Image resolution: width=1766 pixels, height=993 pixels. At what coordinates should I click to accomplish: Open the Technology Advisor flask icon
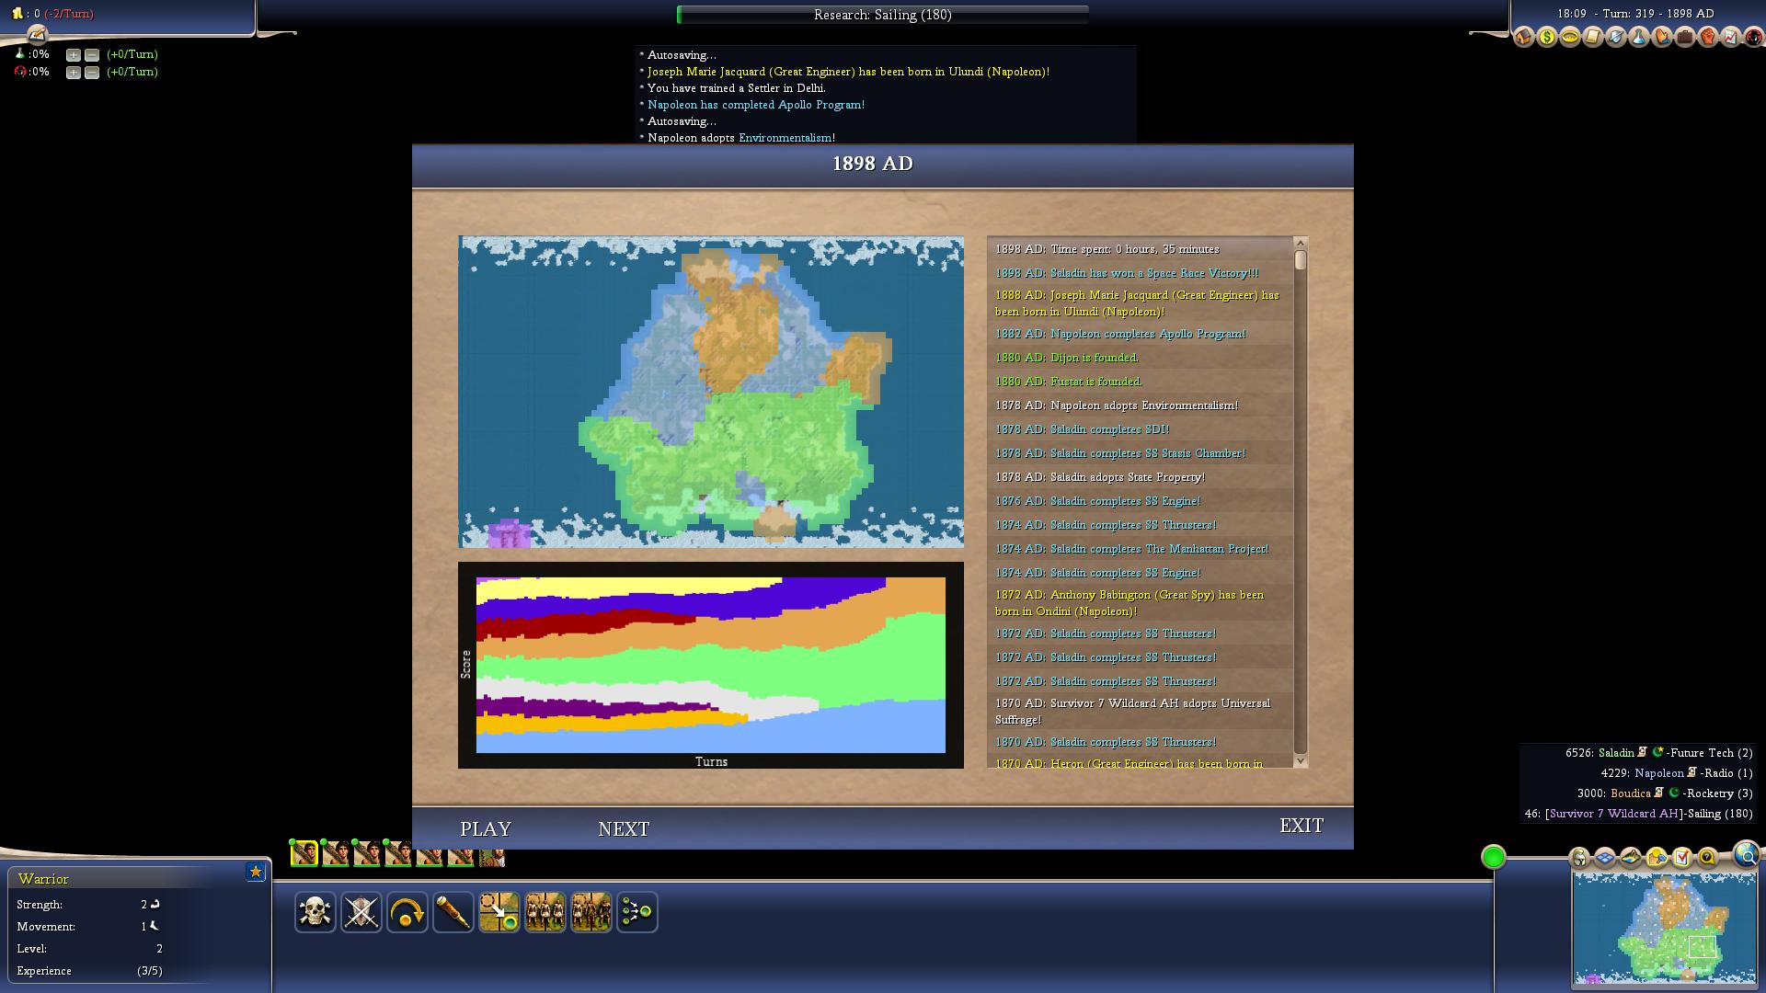[1639, 37]
